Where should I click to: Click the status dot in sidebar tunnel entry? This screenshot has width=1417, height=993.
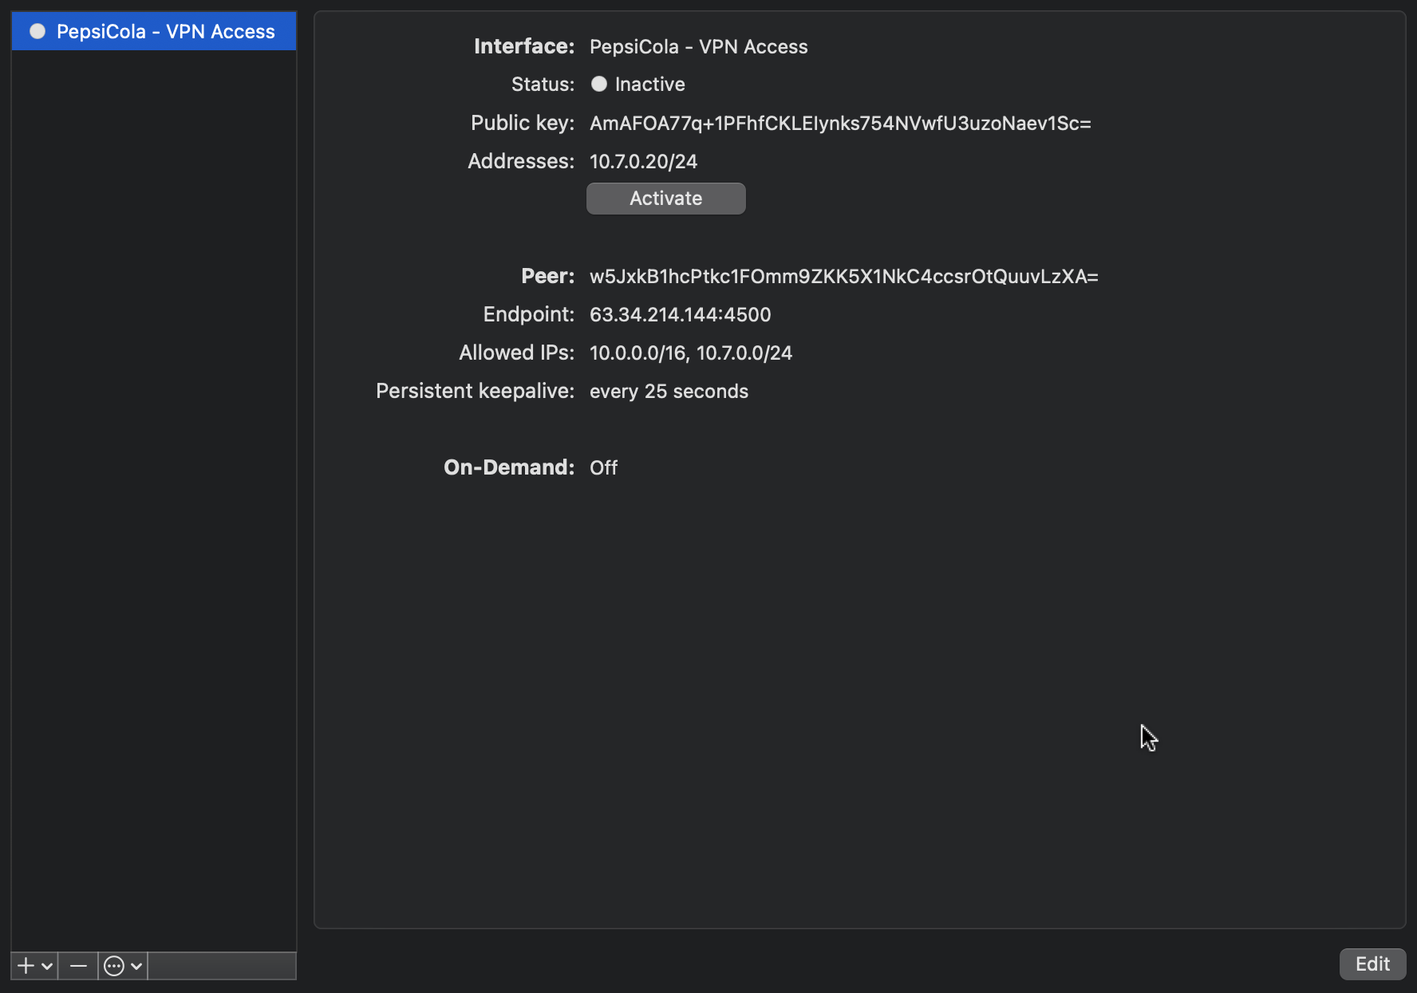click(x=37, y=31)
